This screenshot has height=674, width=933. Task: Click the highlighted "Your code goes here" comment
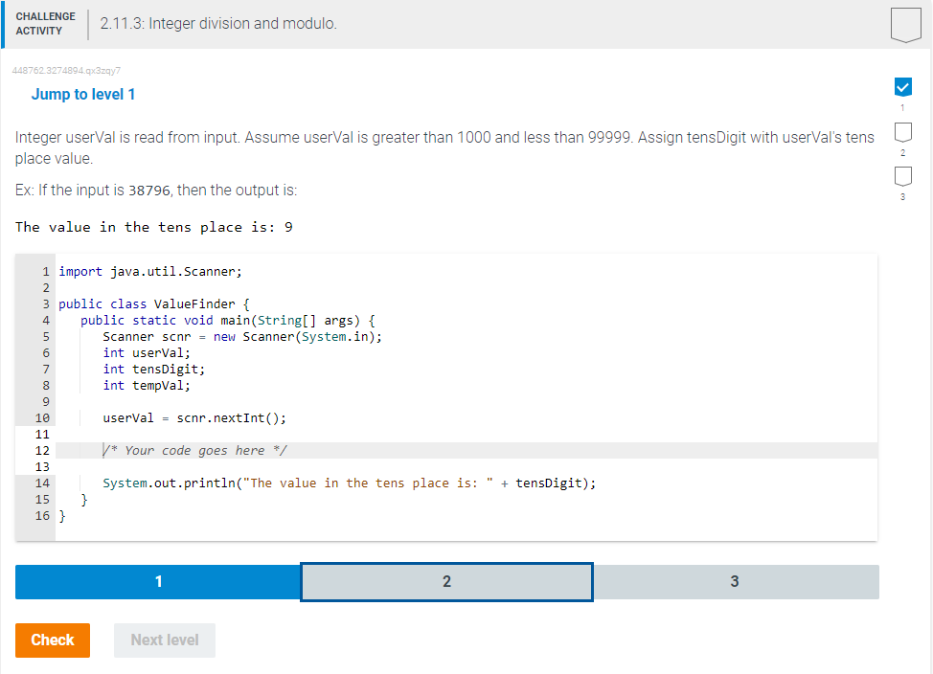tap(172, 450)
